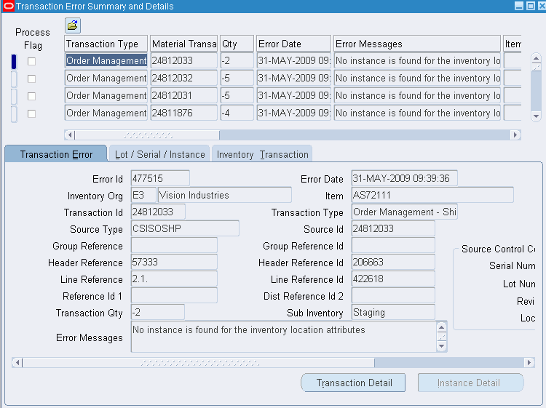Image resolution: width=546 pixels, height=408 pixels.
Task: Click the empty Reference Id 1 field
Action: [174, 295]
